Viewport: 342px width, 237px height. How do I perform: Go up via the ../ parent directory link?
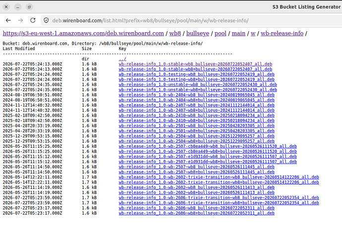tap(122, 59)
